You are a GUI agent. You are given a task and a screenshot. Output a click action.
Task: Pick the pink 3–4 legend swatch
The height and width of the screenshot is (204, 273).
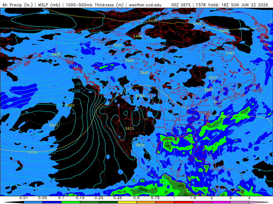(x=240, y=202)
